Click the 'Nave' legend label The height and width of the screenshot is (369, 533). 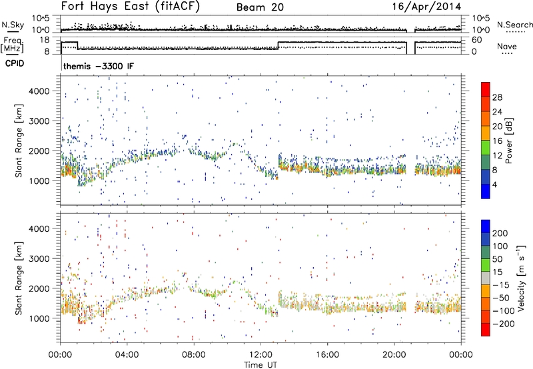(507, 47)
